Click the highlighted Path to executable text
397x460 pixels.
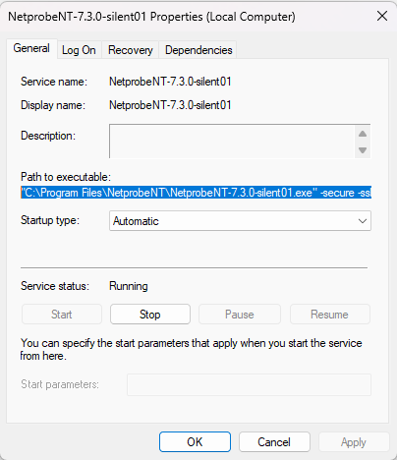(196, 193)
